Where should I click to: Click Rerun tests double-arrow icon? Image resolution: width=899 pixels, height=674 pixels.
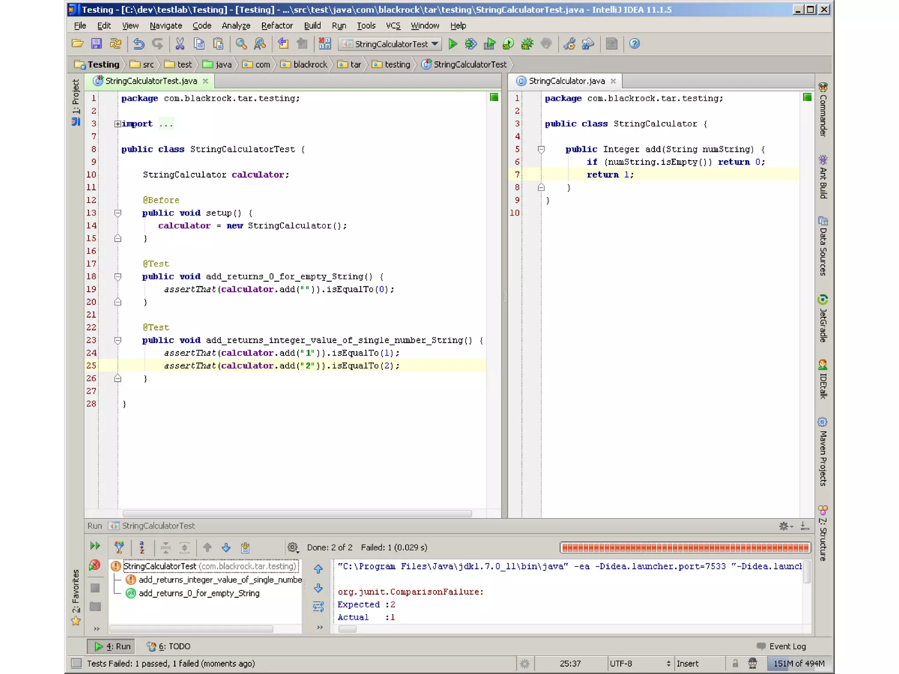click(x=95, y=546)
